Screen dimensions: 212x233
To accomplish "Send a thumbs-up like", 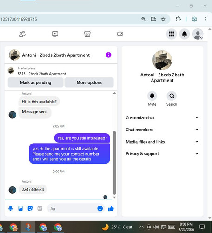I will coord(111,208).
